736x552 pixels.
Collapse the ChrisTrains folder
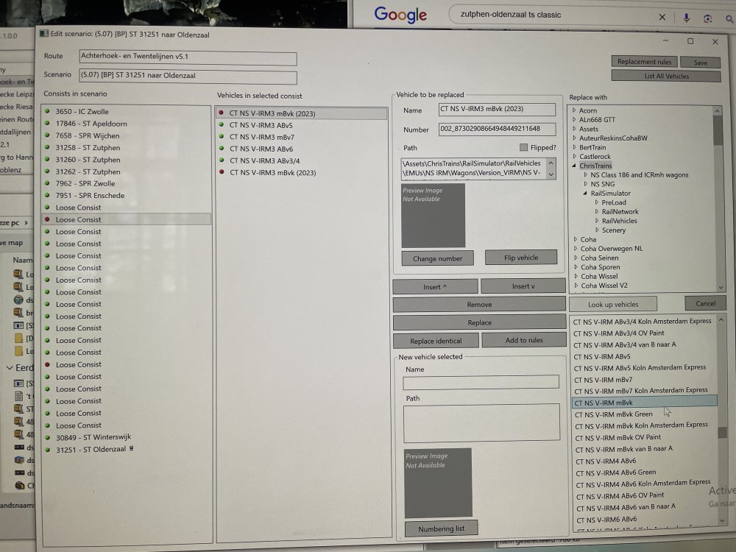[574, 166]
